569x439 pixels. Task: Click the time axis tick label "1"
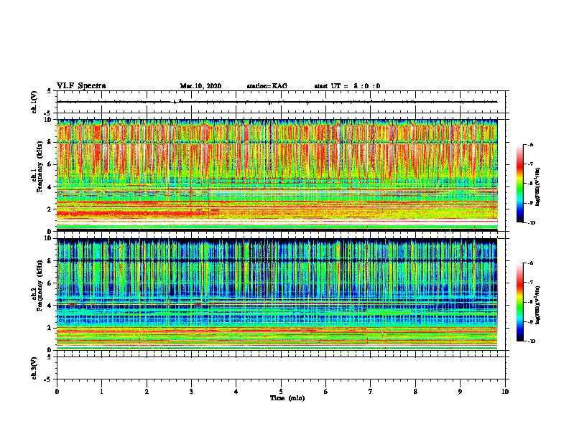101,391
